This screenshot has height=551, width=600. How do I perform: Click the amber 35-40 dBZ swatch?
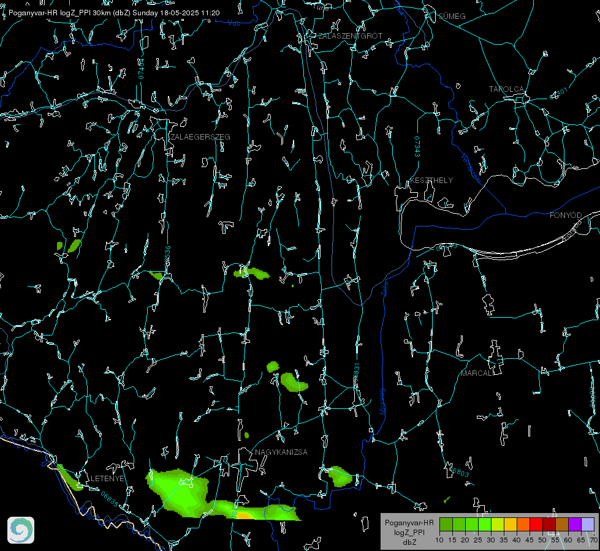click(511, 524)
